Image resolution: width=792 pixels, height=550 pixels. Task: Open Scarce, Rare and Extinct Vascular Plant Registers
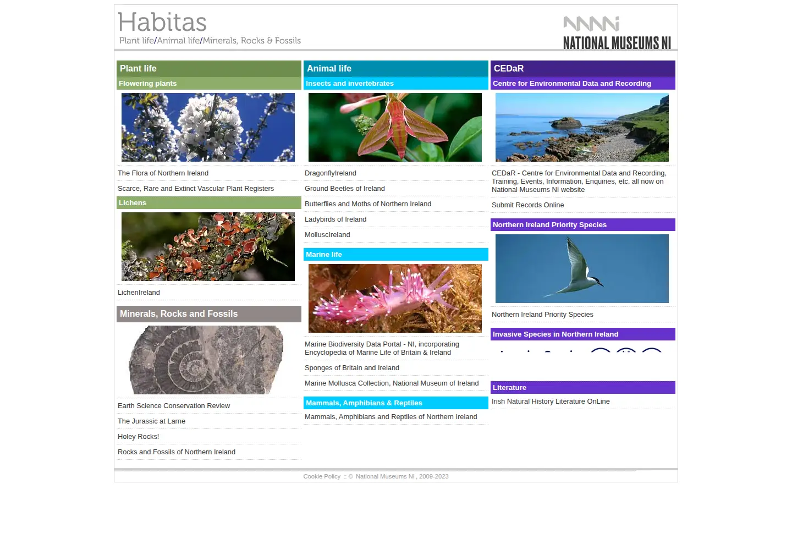coord(196,189)
